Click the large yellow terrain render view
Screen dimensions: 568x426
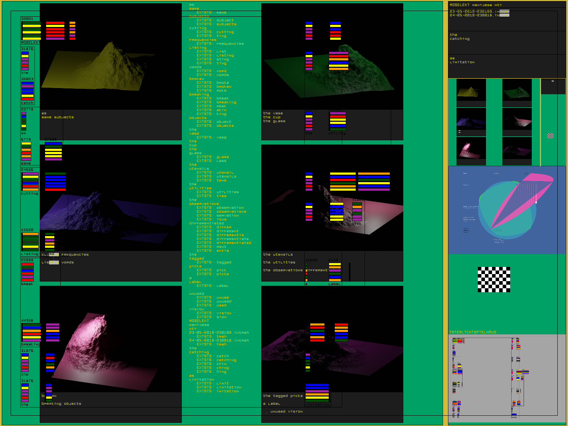110,57
